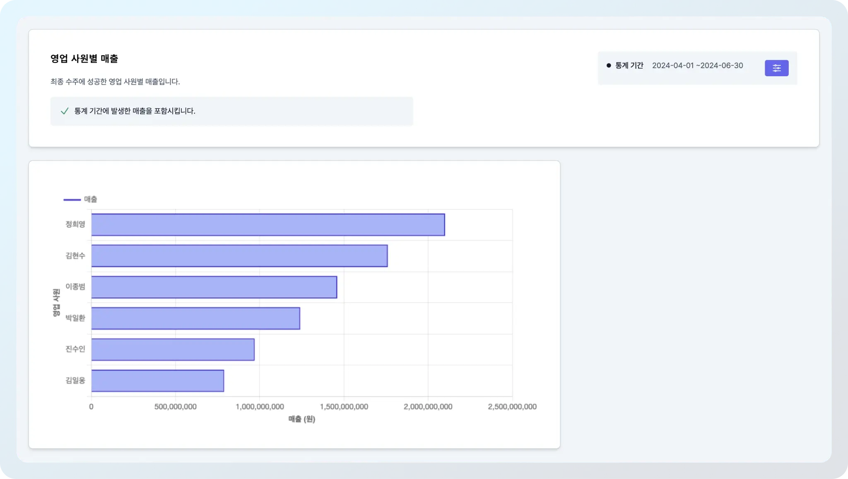Viewport: 848px width, 479px height.
Task: Click the 김일웅 sales bar
Action: [157, 381]
